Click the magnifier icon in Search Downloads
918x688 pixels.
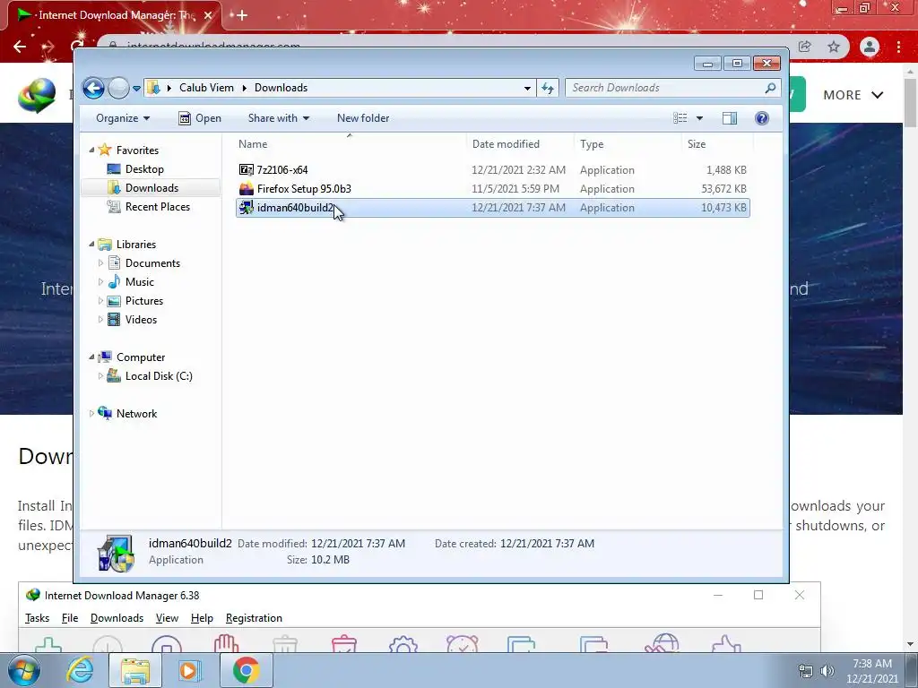pyautogui.click(x=770, y=88)
